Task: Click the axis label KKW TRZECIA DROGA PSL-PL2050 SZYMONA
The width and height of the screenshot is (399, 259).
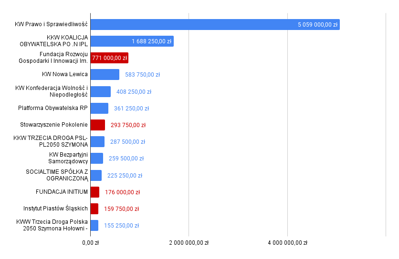Action: pos(51,141)
